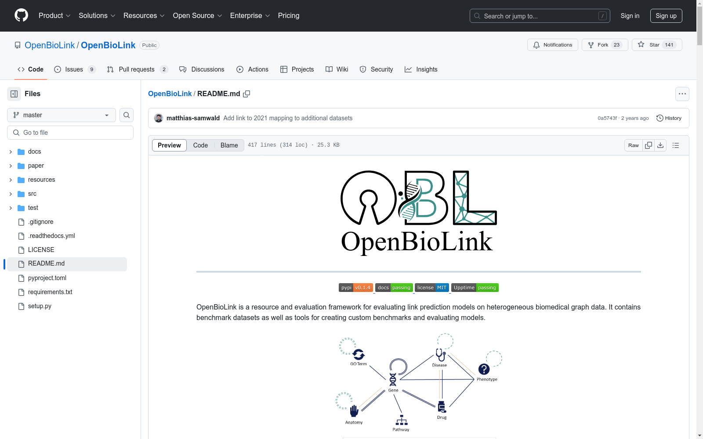The height and width of the screenshot is (439, 703).
Task: Copy raw file contents
Action: pos(649,145)
